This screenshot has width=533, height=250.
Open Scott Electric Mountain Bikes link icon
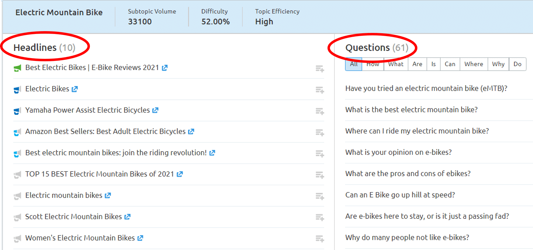128,217
